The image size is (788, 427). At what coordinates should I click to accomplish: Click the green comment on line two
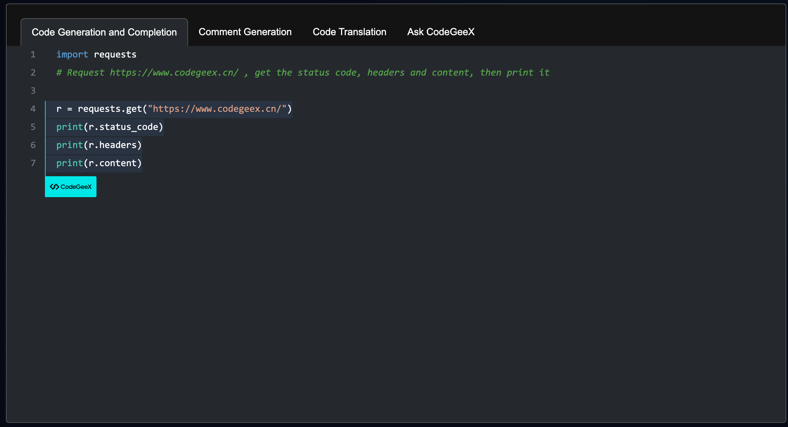coord(302,73)
